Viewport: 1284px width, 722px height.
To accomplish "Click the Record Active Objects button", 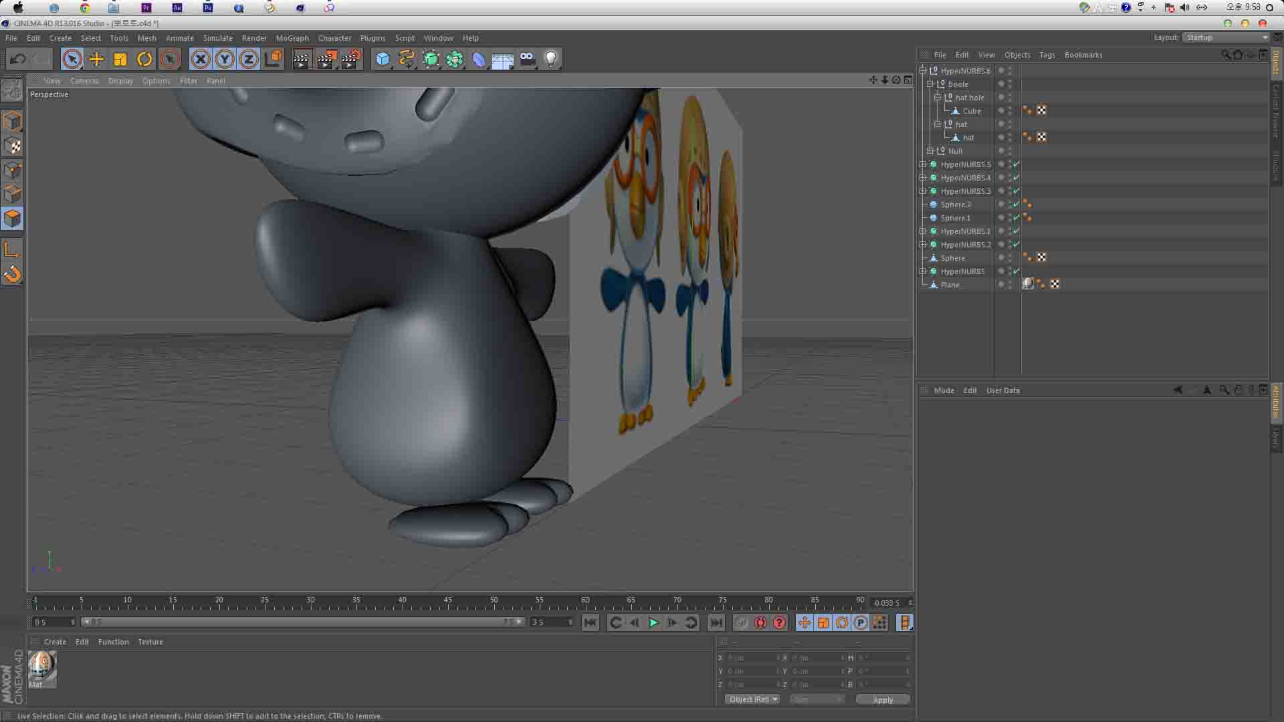I will click(742, 622).
